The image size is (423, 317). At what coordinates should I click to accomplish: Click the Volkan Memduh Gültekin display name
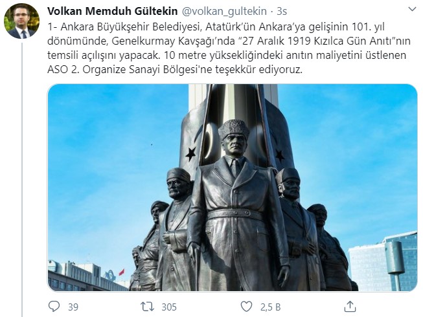(113, 11)
